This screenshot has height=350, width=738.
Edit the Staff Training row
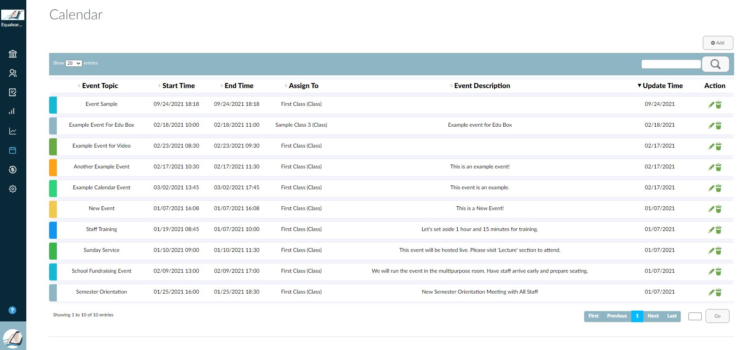[x=711, y=230]
